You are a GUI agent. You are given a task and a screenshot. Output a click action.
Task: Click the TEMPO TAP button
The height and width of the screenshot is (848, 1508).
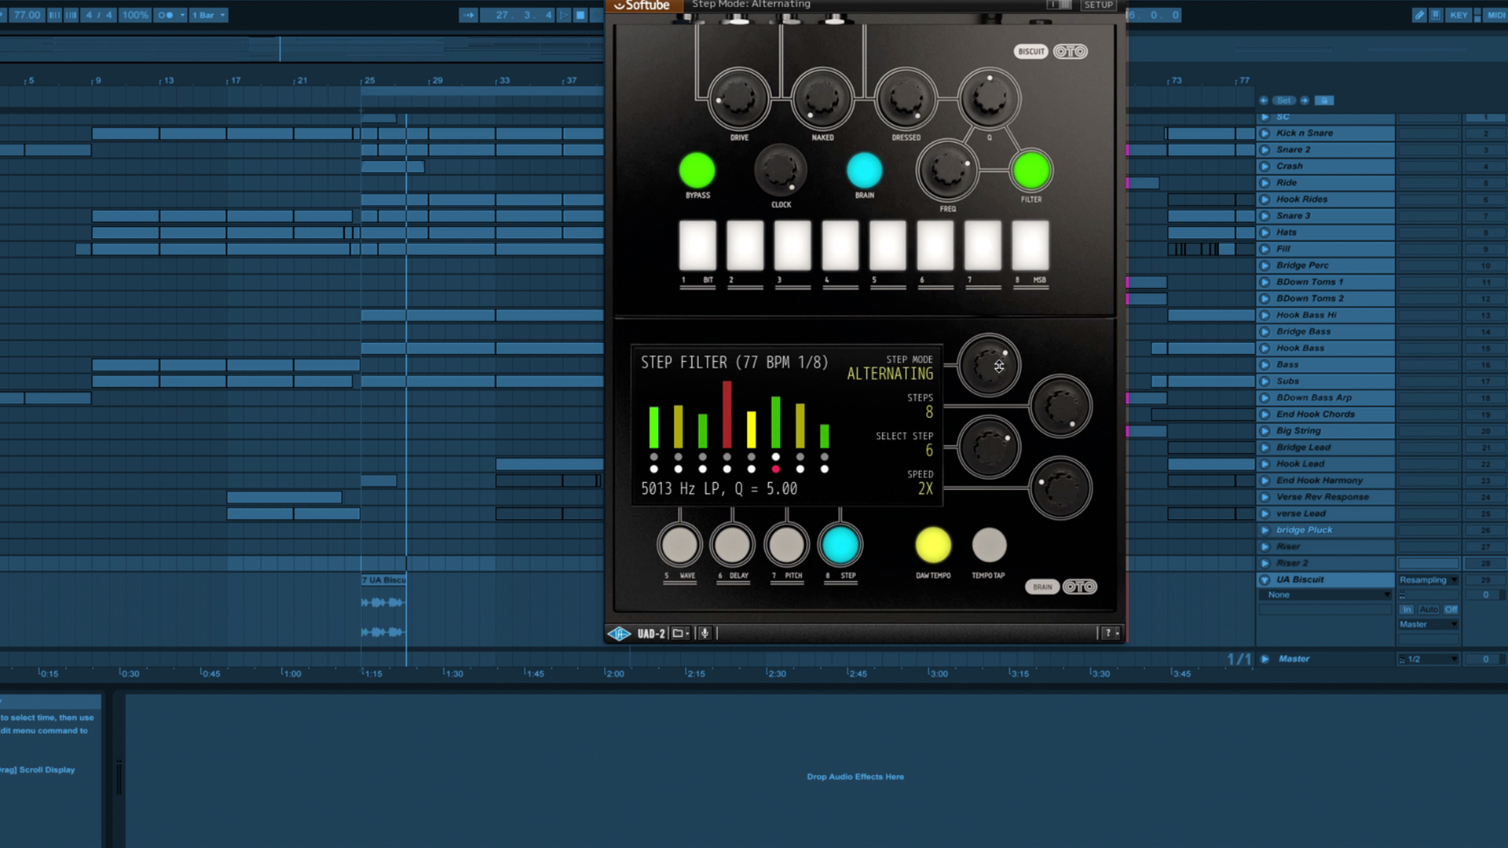click(x=989, y=545)
